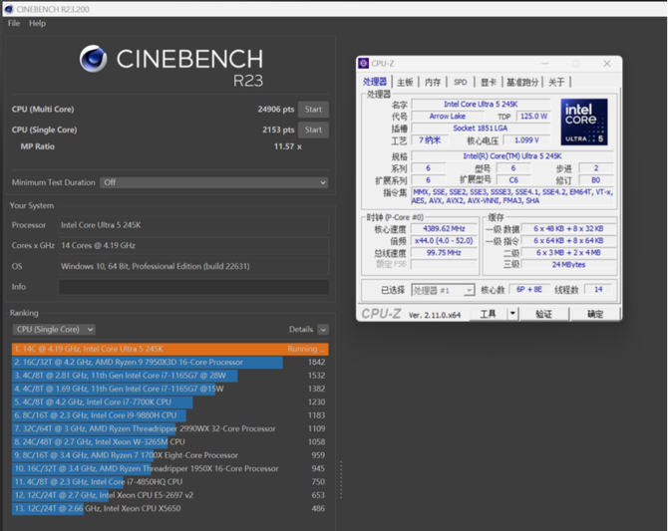The image size is (668, 531).
Task: Select the Xeon W-3265M ranking row
Action: pos(169,442)
